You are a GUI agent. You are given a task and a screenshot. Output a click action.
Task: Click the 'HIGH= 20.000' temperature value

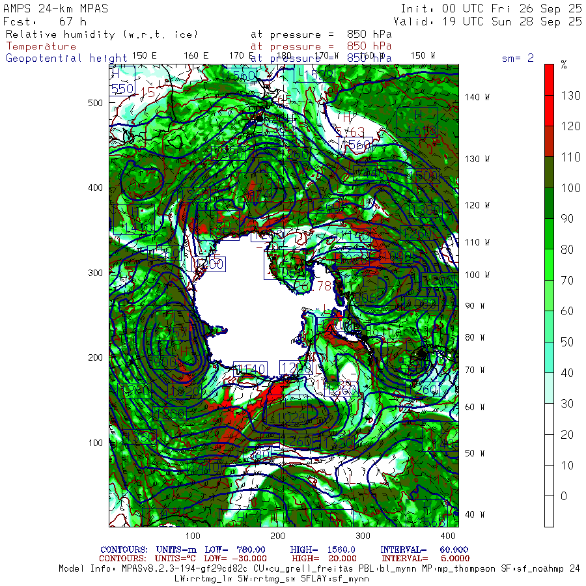[324, 559]
